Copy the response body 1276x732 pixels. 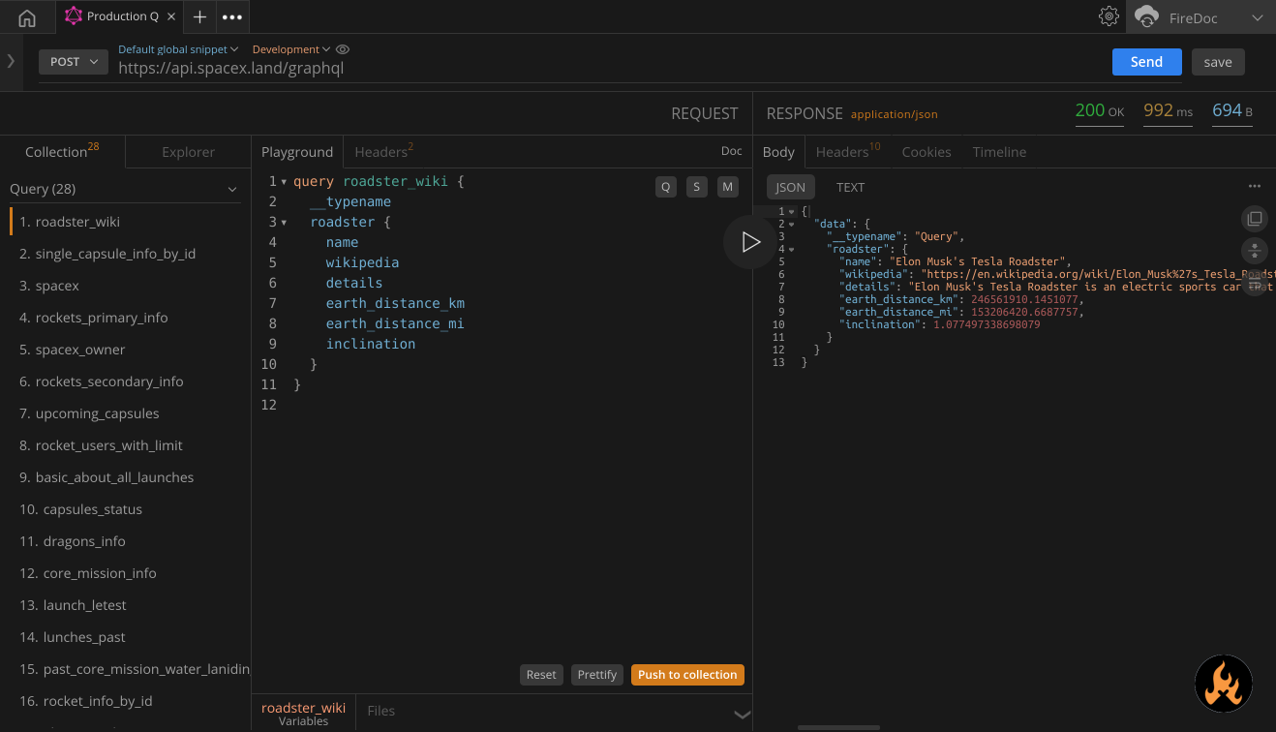click(x=1255, y=219)
